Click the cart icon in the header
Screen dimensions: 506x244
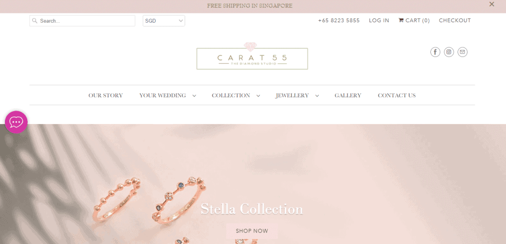[401, 20]
